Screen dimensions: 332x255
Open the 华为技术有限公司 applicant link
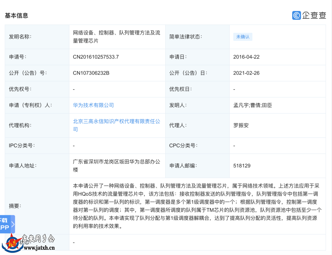coord(93,105)
